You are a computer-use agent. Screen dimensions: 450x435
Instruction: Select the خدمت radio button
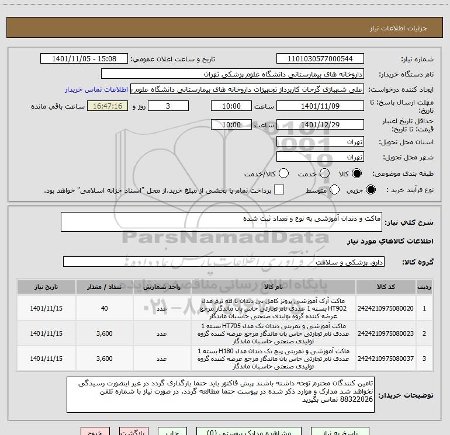coord(324,173)
